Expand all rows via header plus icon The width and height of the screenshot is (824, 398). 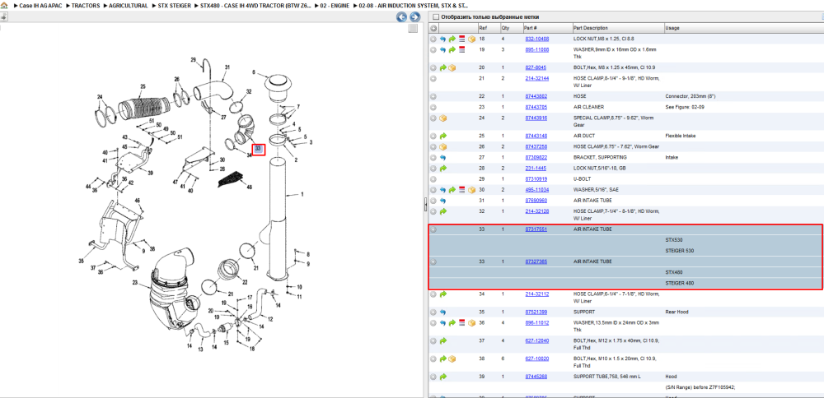(x=433, y=28)
